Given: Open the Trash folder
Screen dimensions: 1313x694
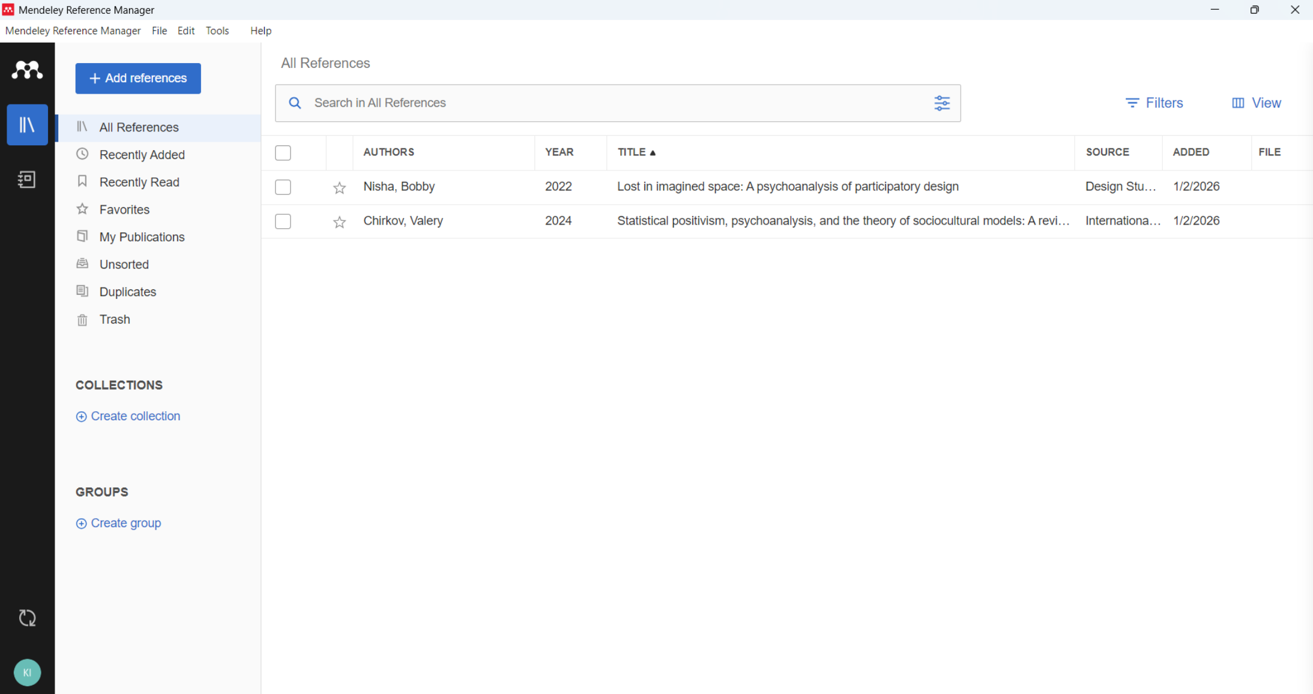Looking at the screenshot, I should [158, 319].
